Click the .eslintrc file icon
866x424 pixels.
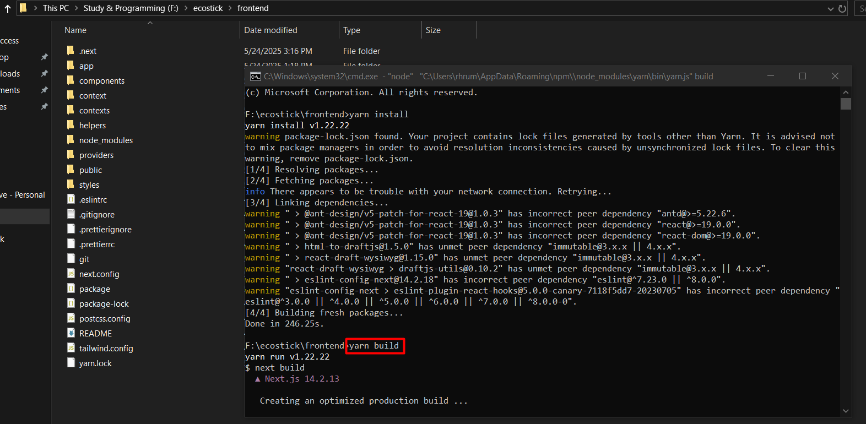[x=71, y=199]
